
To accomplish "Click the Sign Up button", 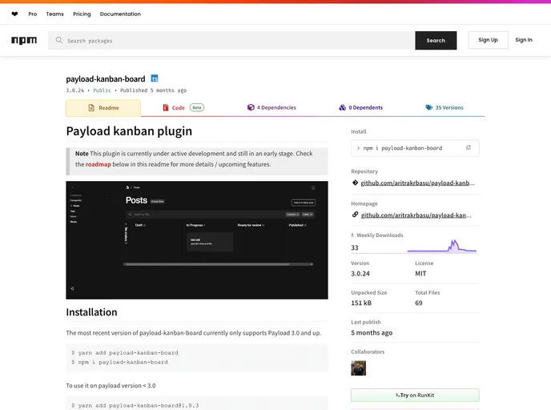I will click(488, 40).
